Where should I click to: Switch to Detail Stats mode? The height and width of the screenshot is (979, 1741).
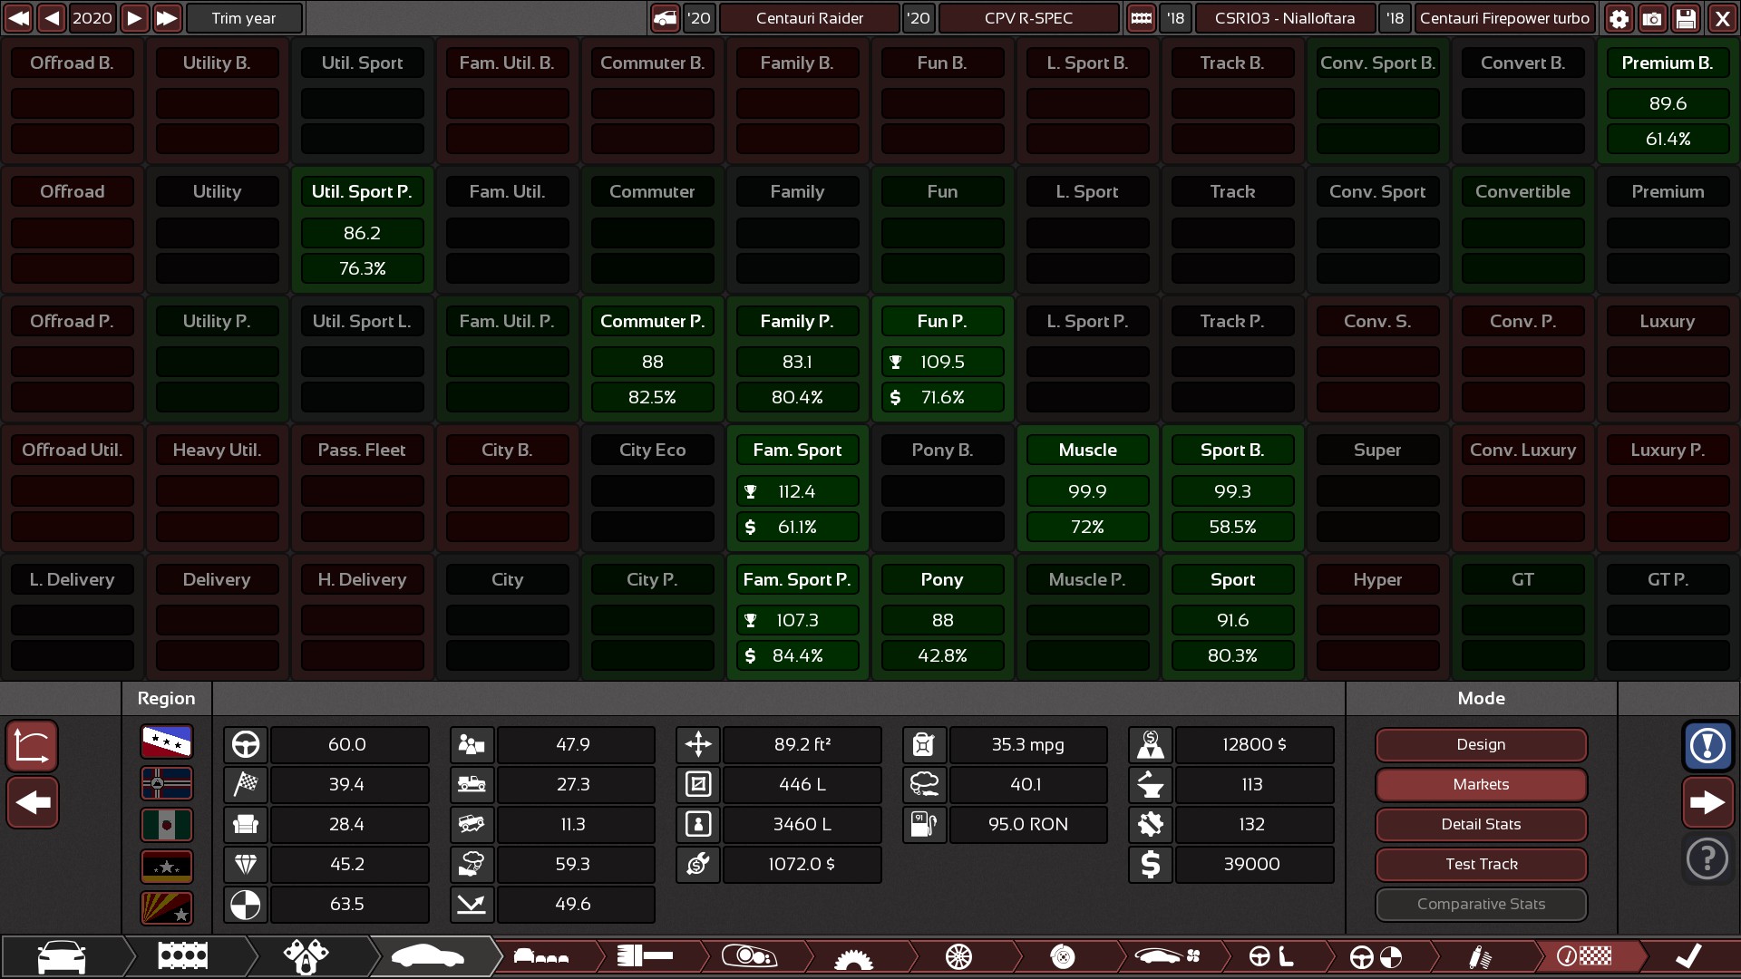1481,824
